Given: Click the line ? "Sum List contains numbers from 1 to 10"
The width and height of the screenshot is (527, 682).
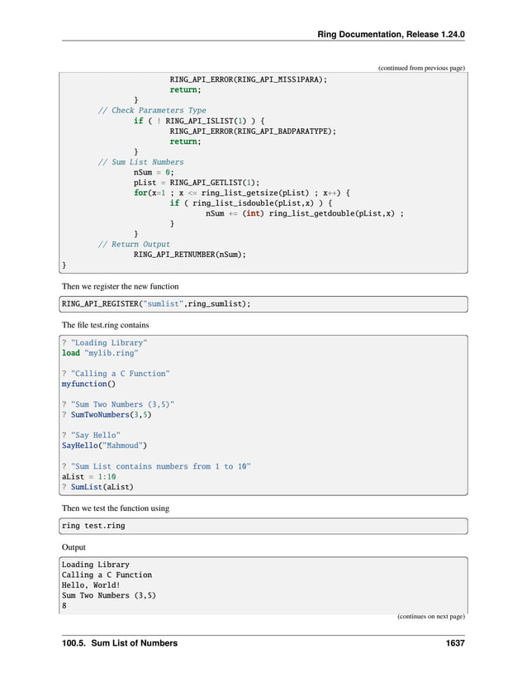Looking at the screenshot, I should (156, 466).
